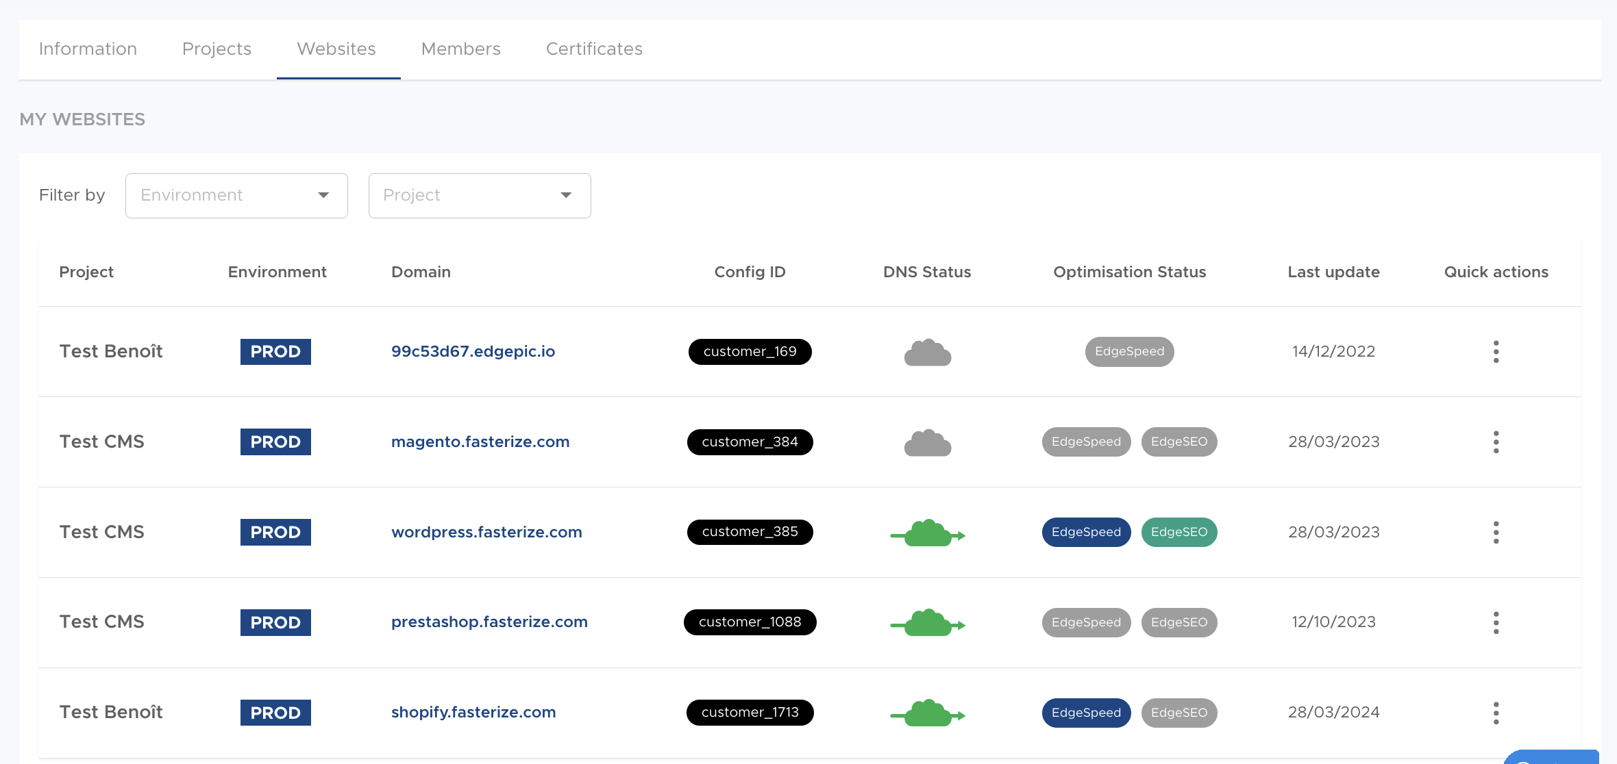Image resolution: width=1617 pixels, height=764 pixels.
Task: Switch to the Certificates tab
Action: tap(594, 49)
